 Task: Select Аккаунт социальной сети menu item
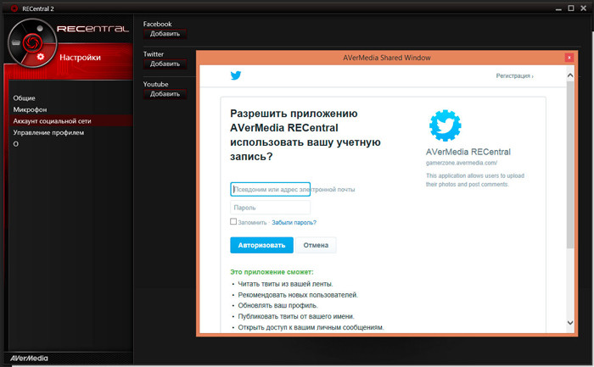70,121
